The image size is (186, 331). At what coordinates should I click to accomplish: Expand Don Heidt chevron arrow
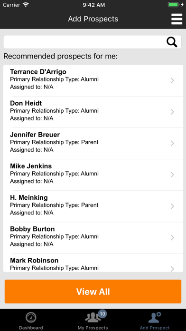[x=172, y=112]
